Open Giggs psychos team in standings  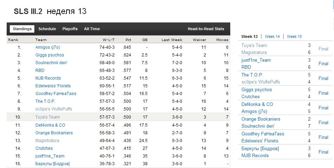pyautogui.click(x=50, y=55)
